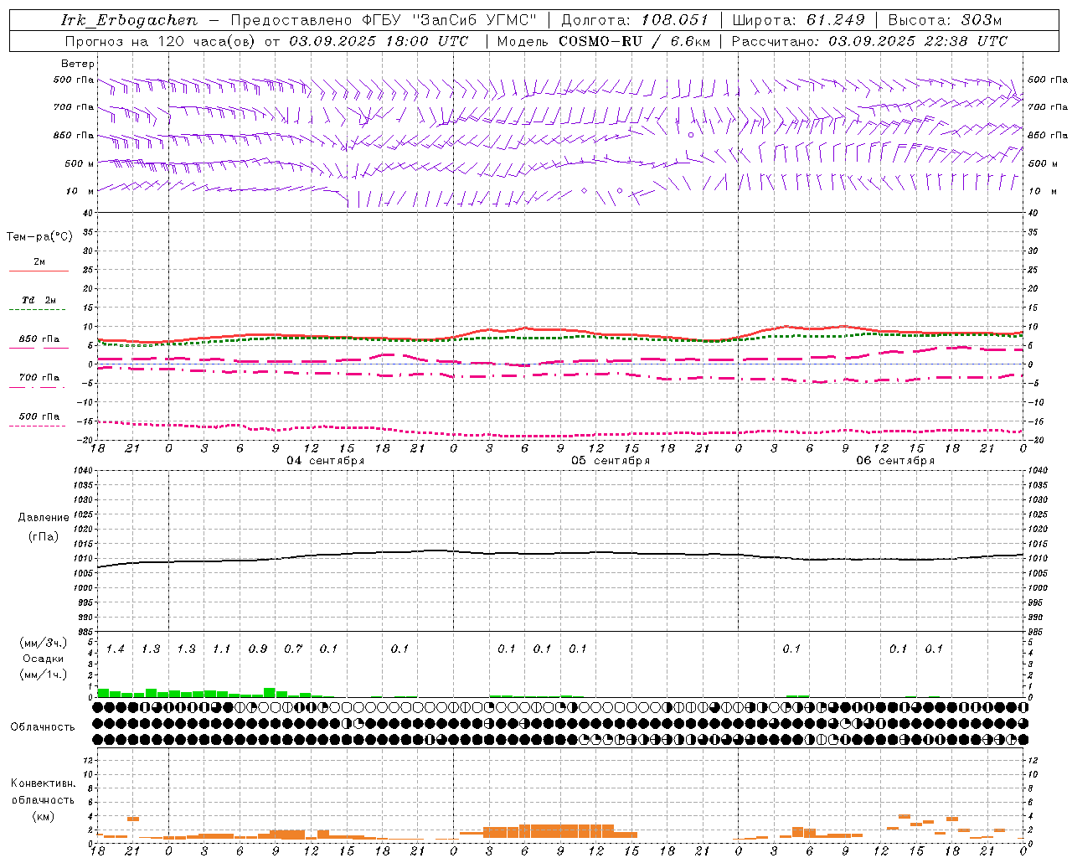Click the Облачность panel label
The image size is (1072, 858).
click(x=43, y=726)
